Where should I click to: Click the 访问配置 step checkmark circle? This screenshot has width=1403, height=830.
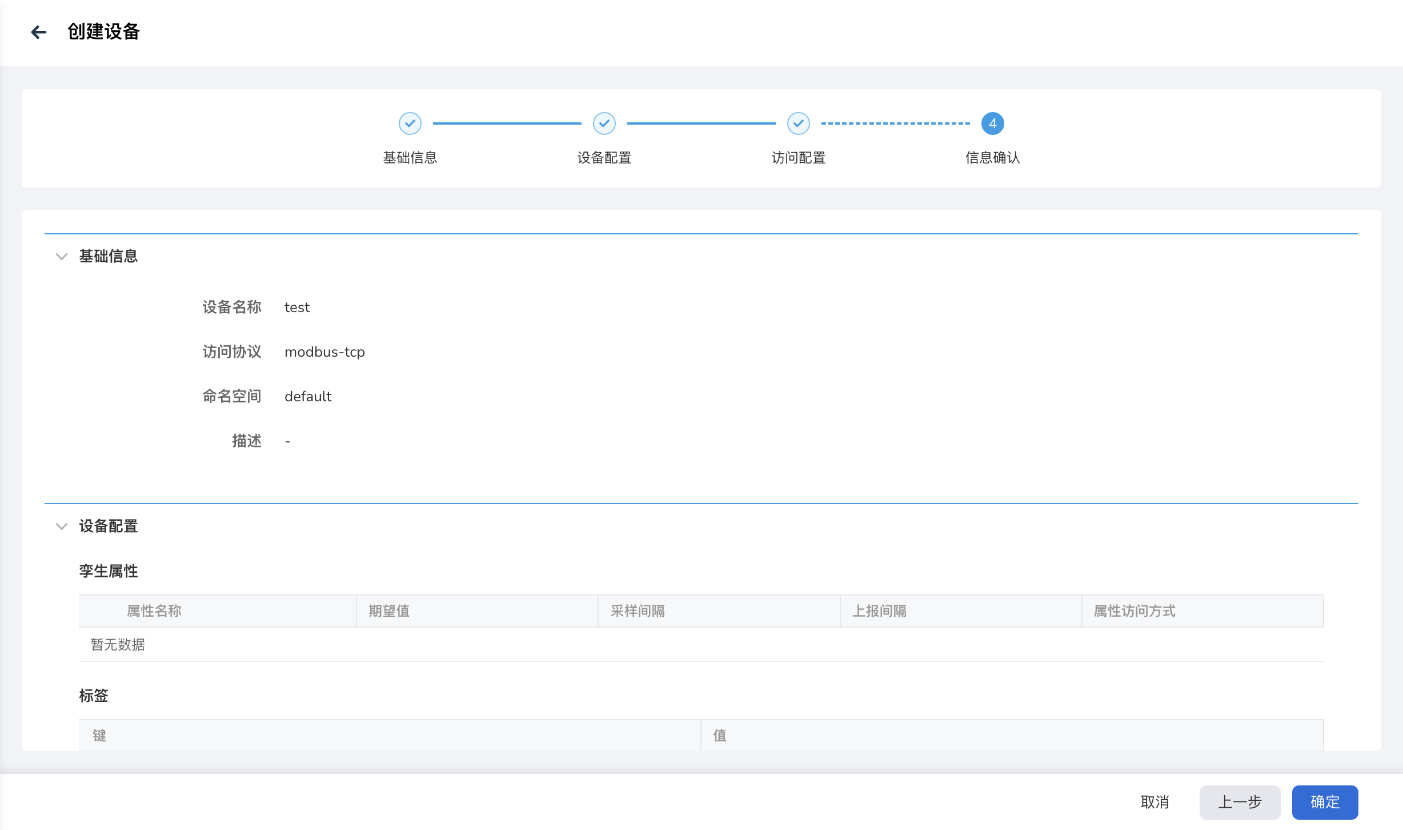pyautogui.click(x=798, y=123)
